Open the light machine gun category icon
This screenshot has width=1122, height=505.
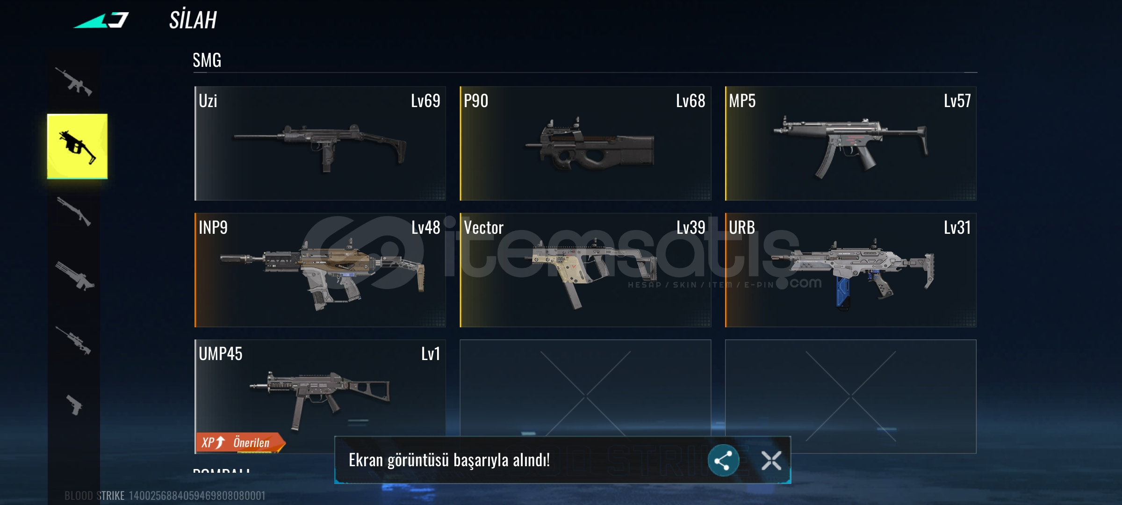pyautogui.click(x=75, y=276)
